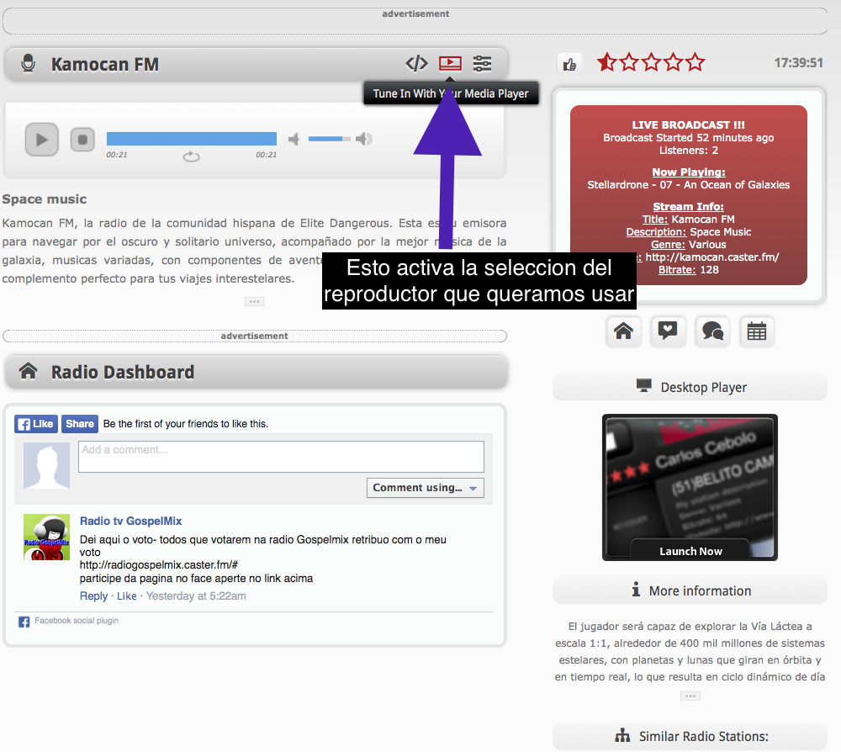Viewport: 841px width, 752px height.
Task: Click the Facebook Like button
Action: tap(36, 424)
